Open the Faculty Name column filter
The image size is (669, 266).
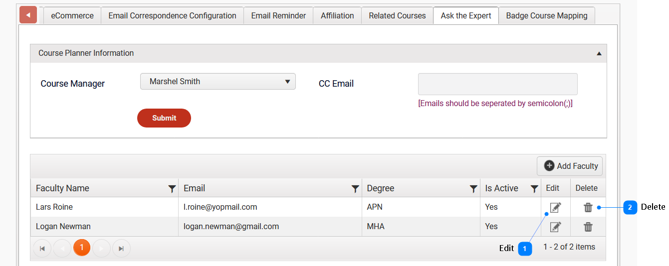point(172,189)
